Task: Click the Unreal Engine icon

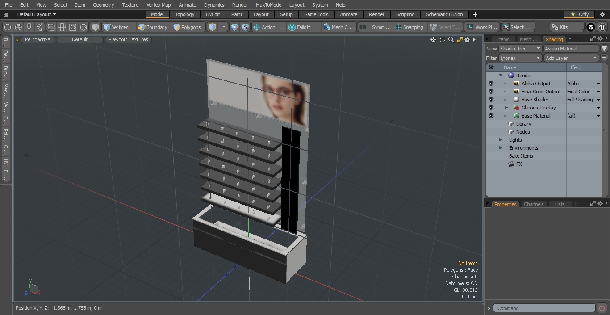Action: click(x=602, y=27)
